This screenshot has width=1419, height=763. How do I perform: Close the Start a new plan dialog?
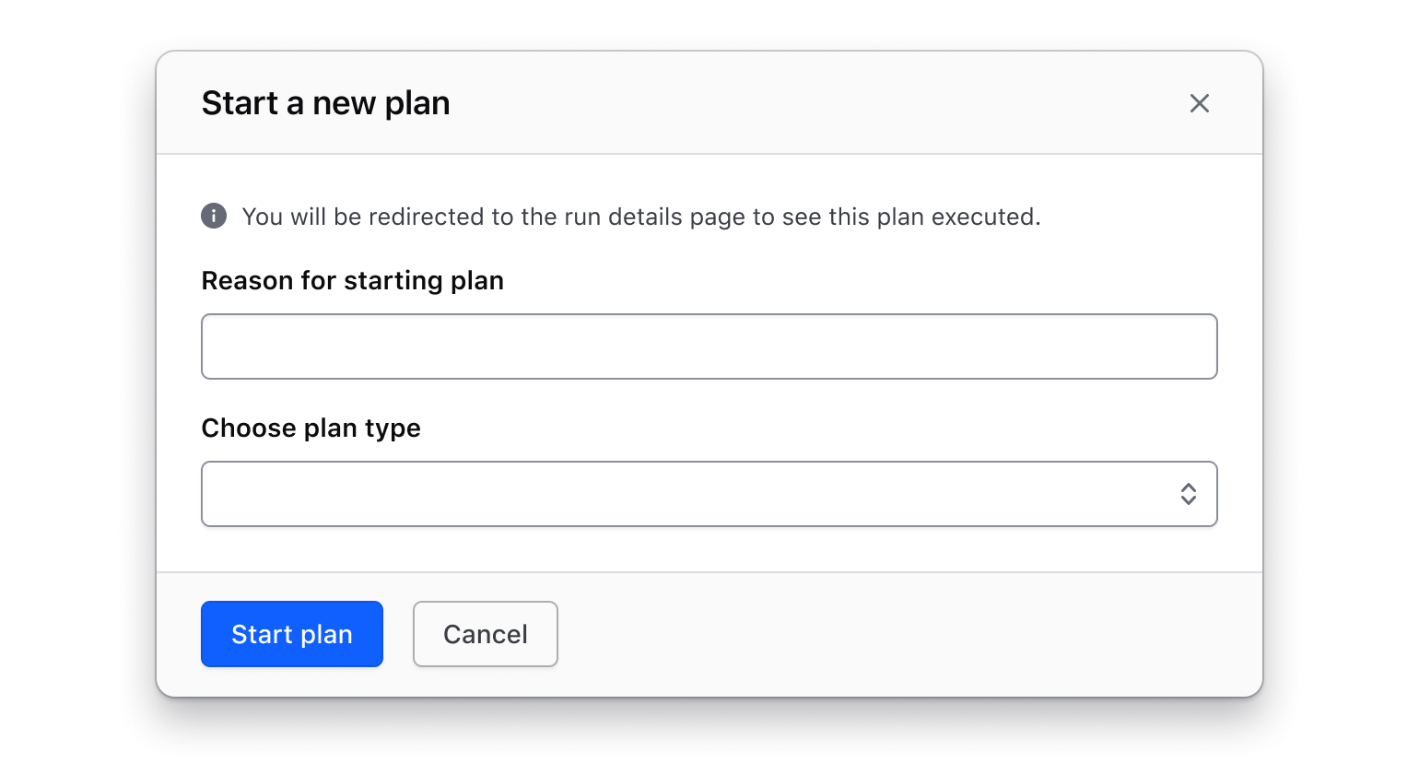click(x=1199, y=103)
